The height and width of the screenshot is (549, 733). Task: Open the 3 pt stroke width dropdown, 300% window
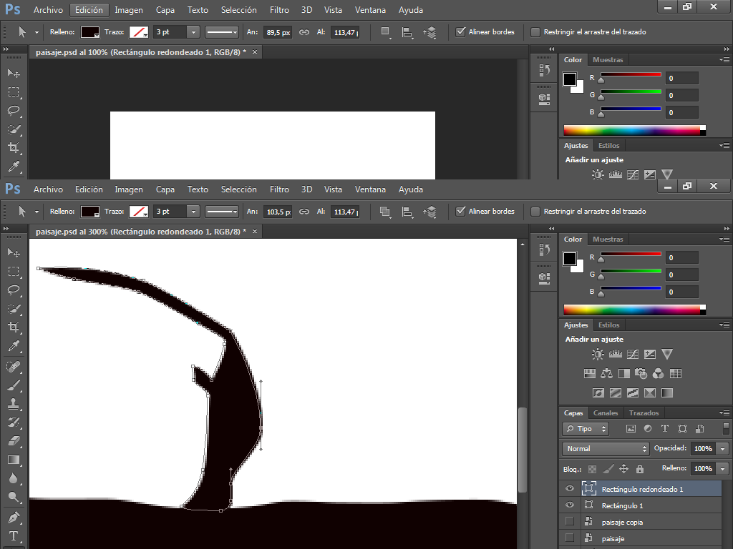coord(193,212)
